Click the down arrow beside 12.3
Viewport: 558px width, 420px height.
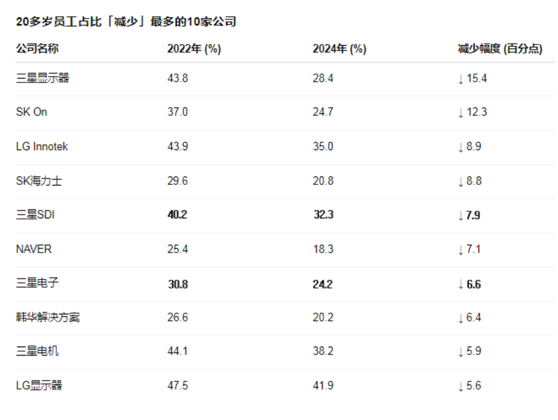point(461,113)
